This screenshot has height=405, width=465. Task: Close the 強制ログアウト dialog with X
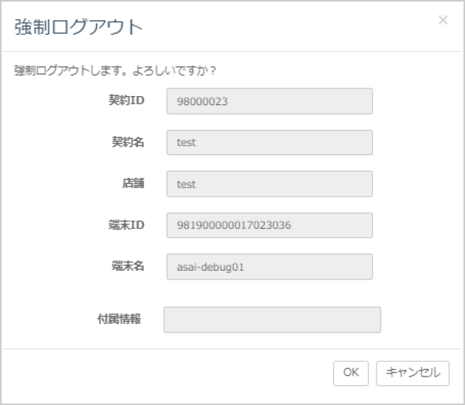click(442, 20)
